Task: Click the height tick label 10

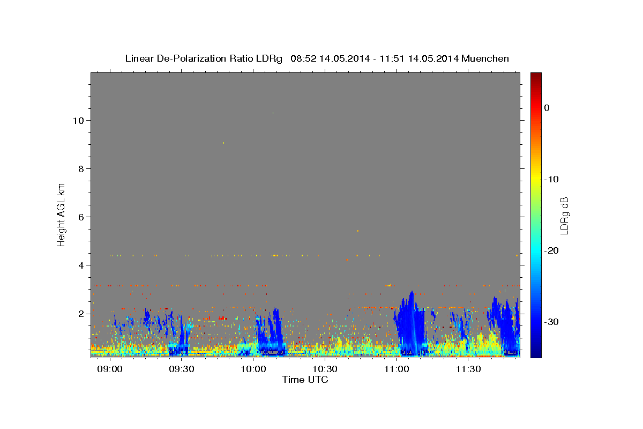Action: tap(79, 121)
